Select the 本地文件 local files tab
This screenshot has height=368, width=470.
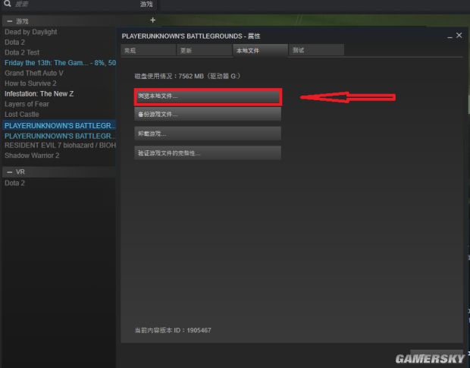click(260, 50)
